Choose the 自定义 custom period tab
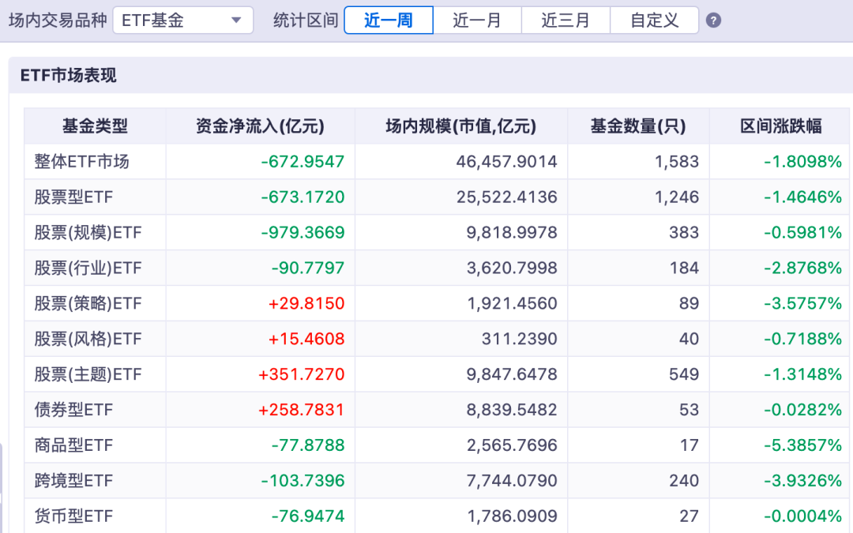 (655, 21)
